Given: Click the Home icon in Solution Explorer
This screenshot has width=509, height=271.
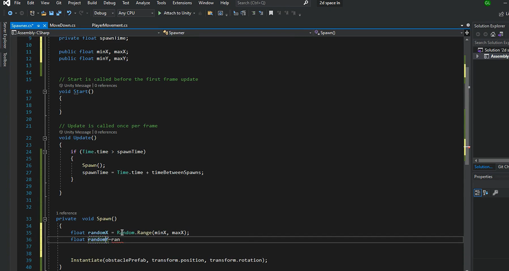Looking at the screenshot, I should pyautogui.click(x=492, y=34).
